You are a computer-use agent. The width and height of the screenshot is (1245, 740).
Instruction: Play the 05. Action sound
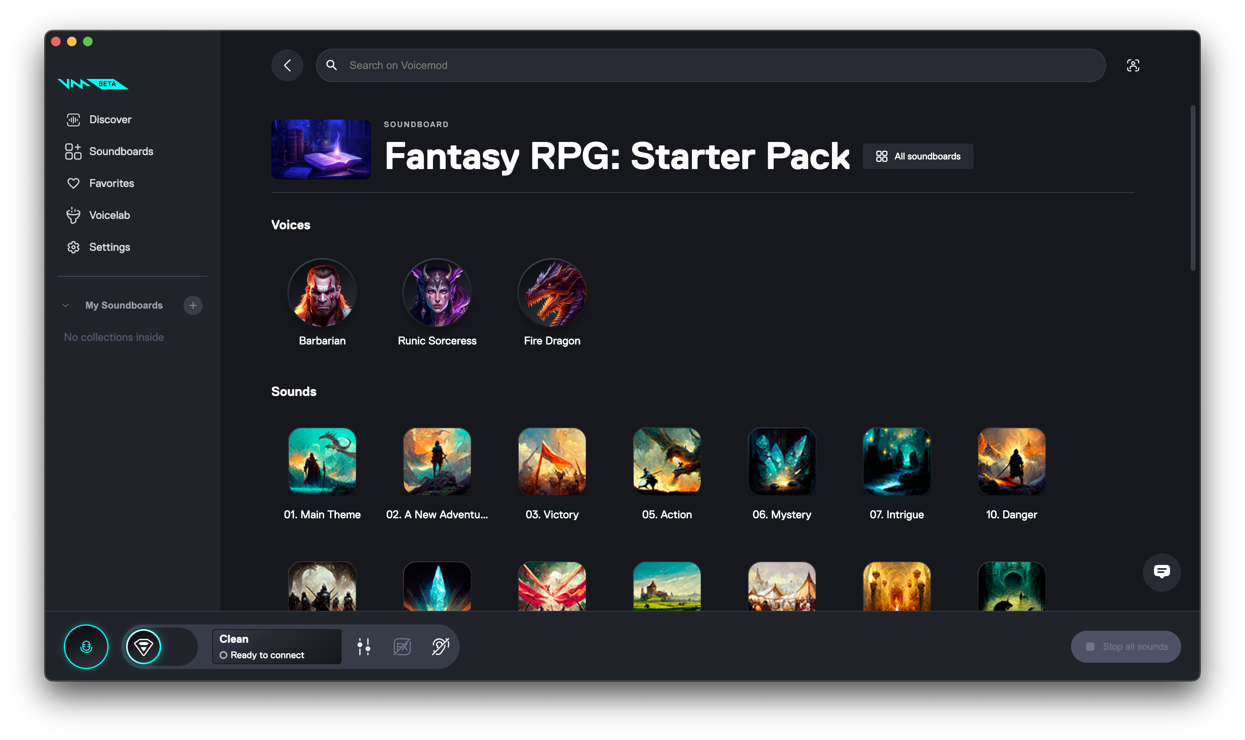click(667, 461)
